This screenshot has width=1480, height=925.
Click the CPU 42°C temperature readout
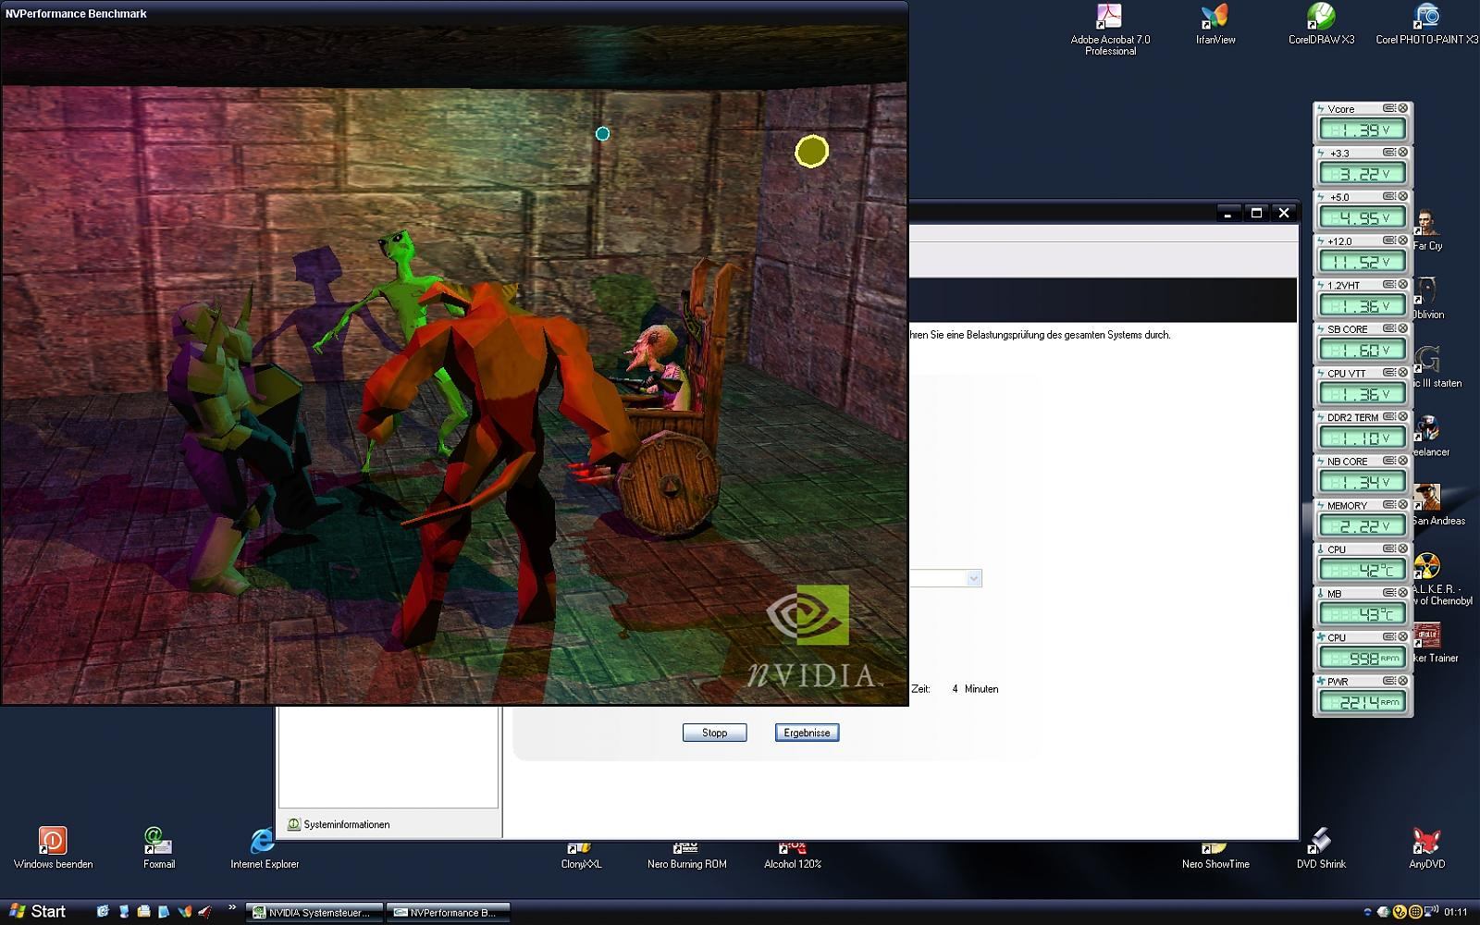[1363, 570]
